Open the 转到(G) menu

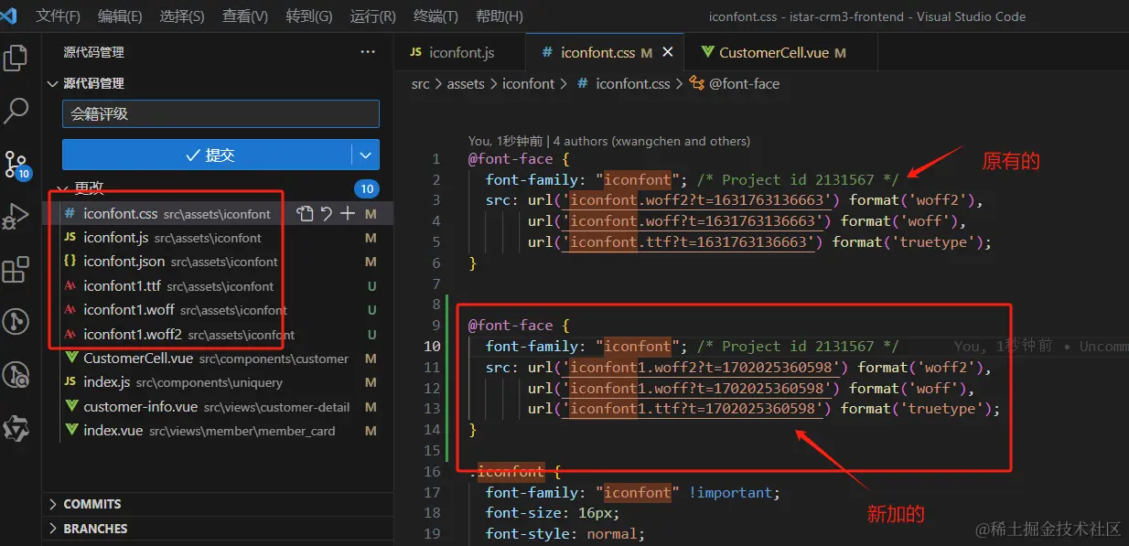(309, 16)
